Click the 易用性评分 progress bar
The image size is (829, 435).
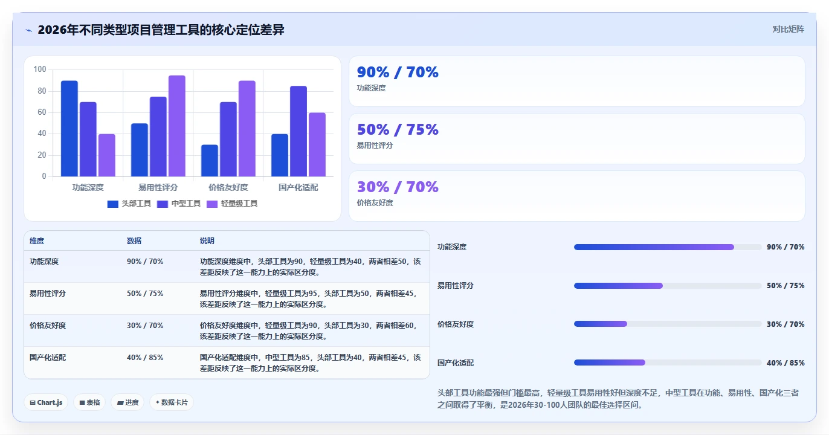click(x=668, y=286)
